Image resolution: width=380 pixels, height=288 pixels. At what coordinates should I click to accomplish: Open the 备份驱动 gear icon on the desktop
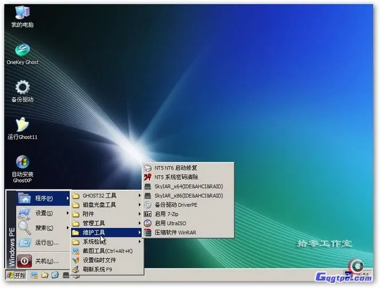point(22,91)
